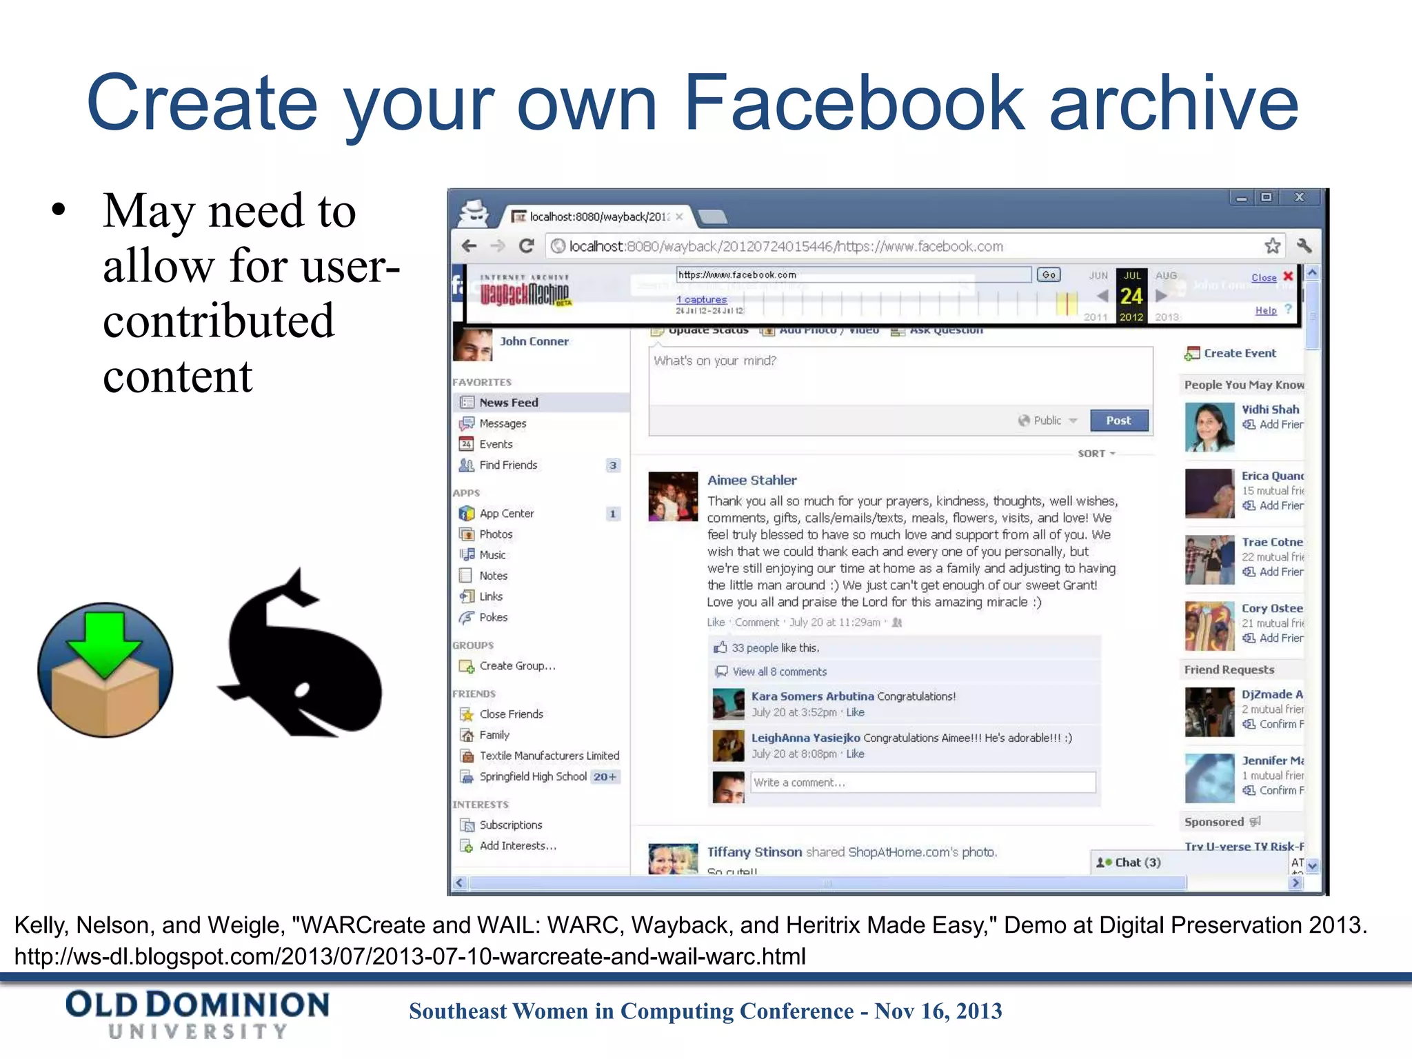This screenshot has height=1059, width=1412.
Task: Open Events in the sidebar
Action: click(x=496, y=444)
